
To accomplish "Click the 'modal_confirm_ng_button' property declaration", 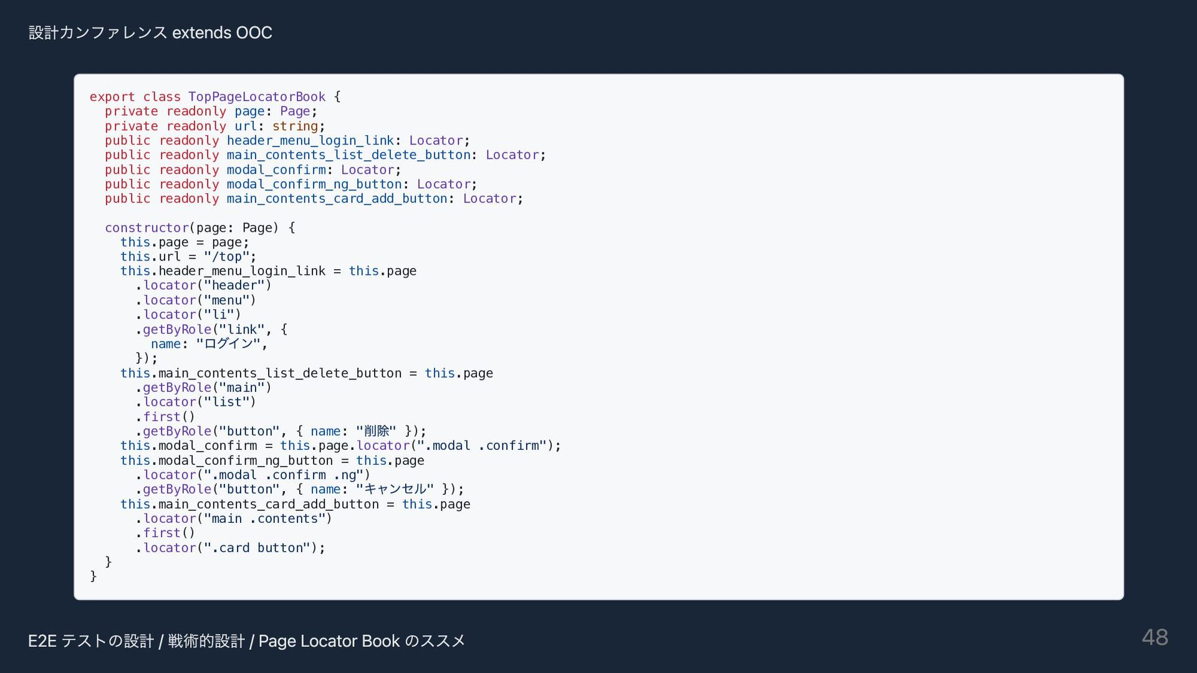I will tap(314, 184).
